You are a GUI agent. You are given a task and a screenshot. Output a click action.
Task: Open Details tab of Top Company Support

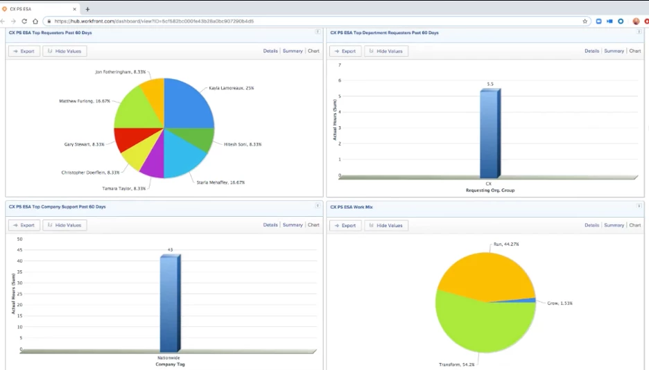(x=270, y=225)
